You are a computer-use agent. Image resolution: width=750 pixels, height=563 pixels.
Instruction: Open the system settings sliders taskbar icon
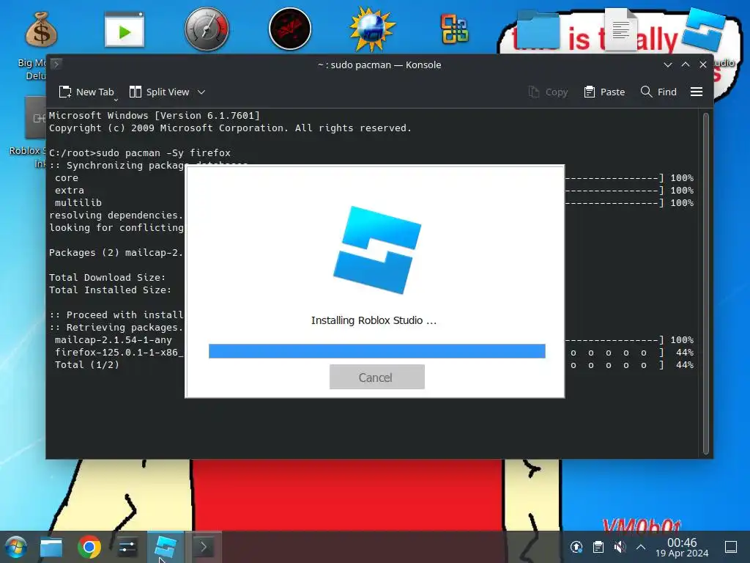tap(127, 547)
